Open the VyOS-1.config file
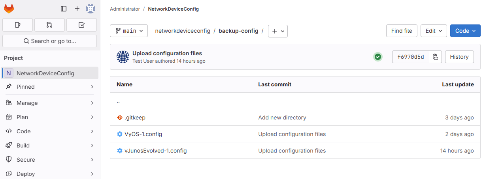485x179 pixels. [x=143, y=134]
